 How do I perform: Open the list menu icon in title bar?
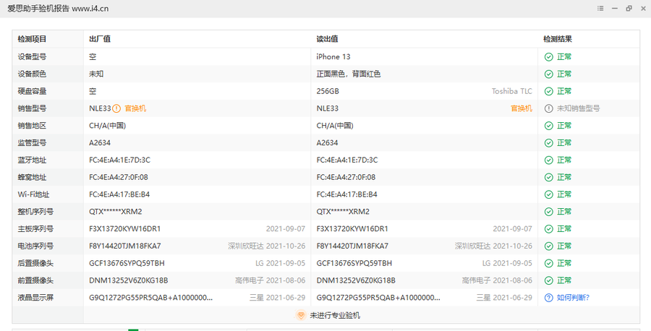(x=600, y=8)
